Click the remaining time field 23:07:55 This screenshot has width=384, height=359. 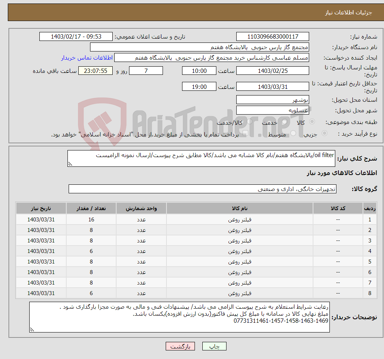coord(96,71)
